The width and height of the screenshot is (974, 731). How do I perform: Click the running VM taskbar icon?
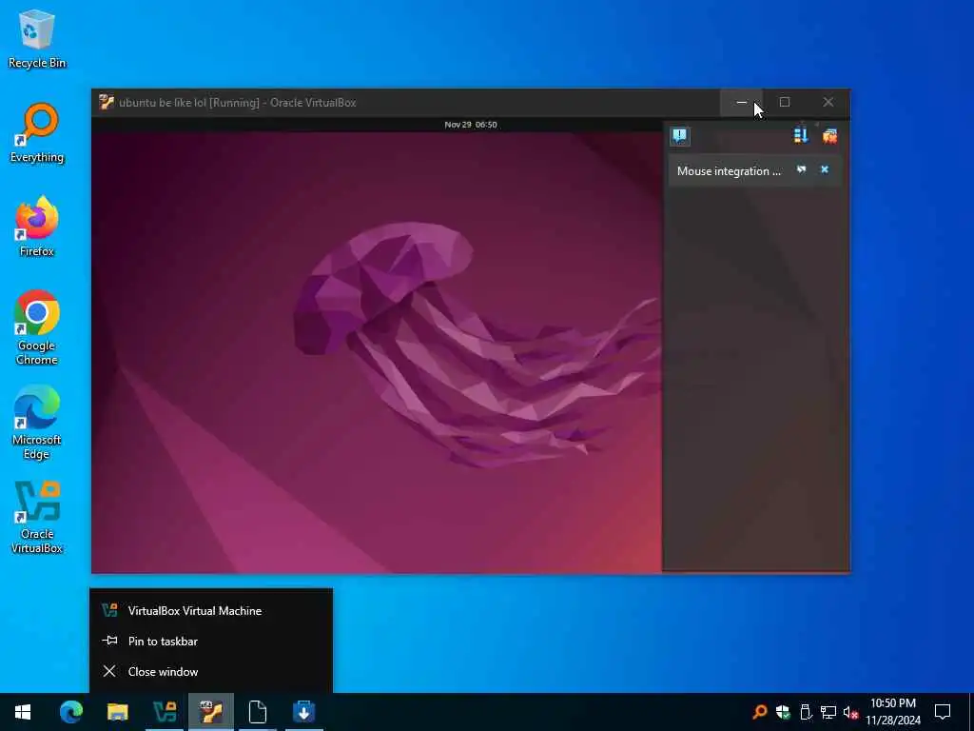(x=211, y=712)
